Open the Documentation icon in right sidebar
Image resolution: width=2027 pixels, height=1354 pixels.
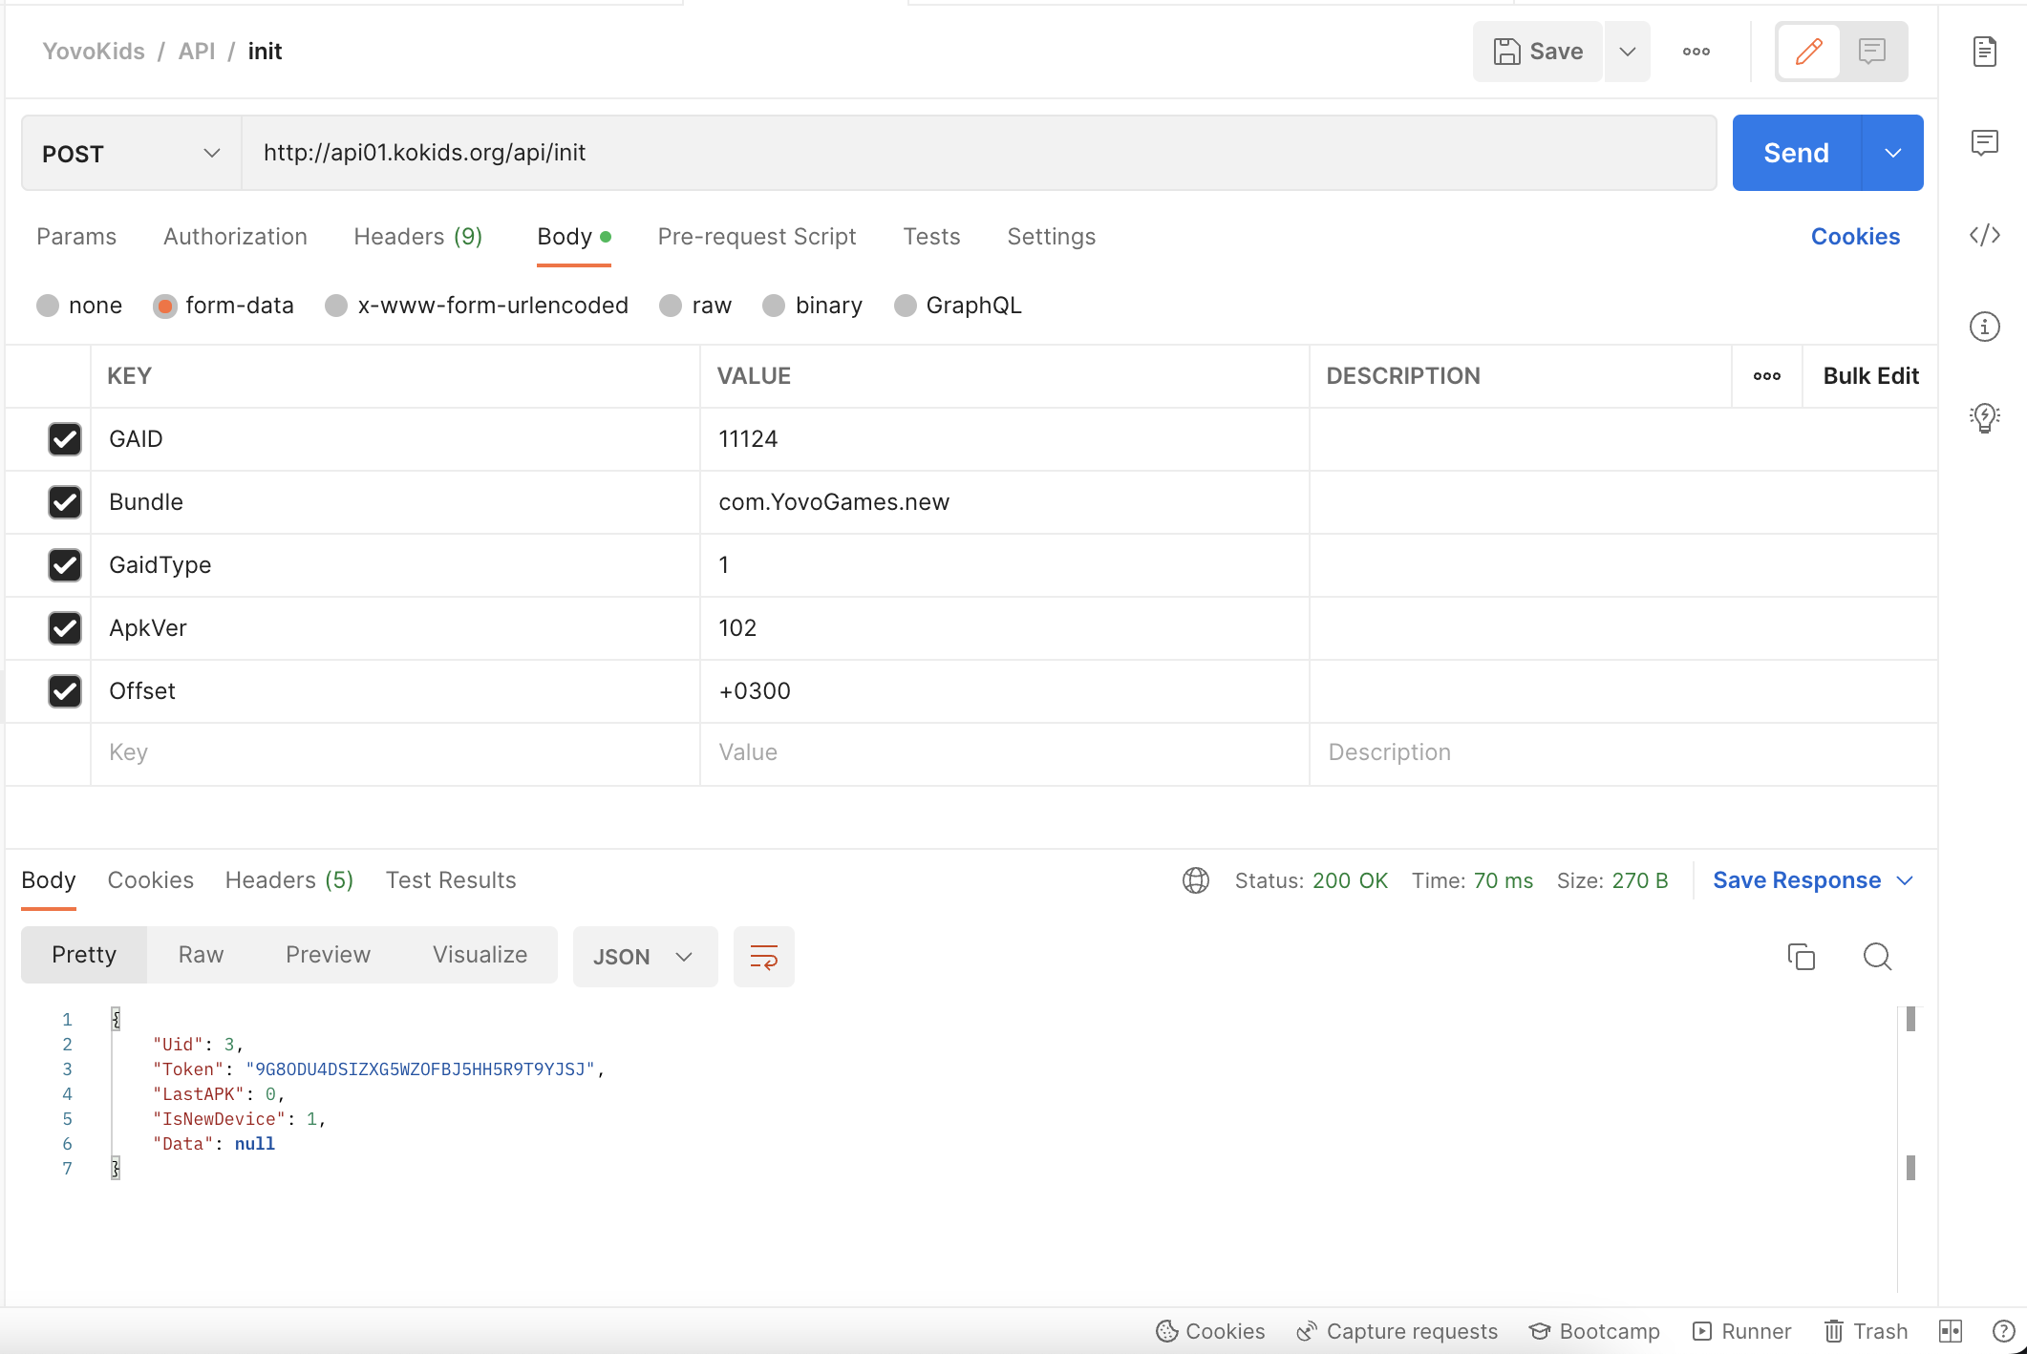click(x=1984, y=52)
